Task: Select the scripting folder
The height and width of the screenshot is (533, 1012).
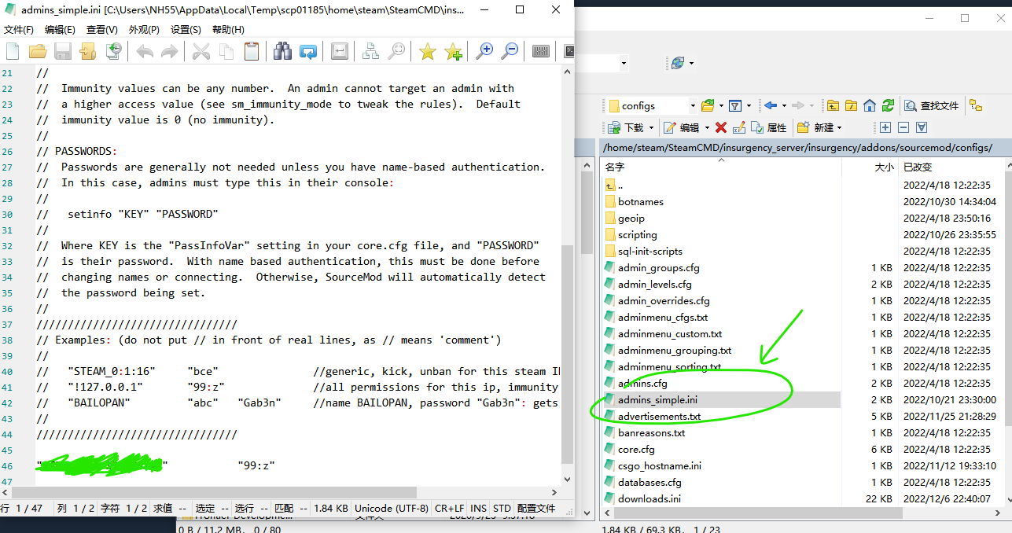Action: pos(638,235)
